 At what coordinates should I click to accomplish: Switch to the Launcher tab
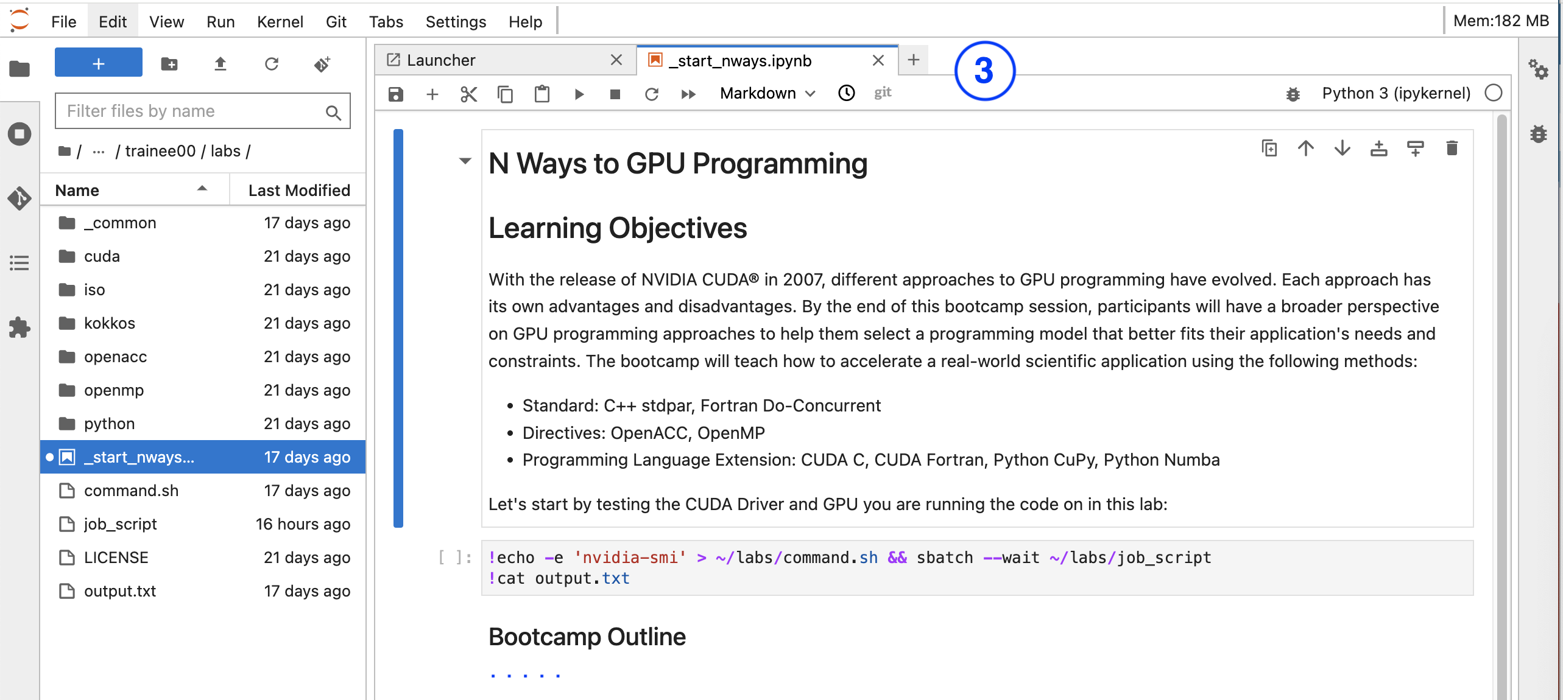pos(441,60)
